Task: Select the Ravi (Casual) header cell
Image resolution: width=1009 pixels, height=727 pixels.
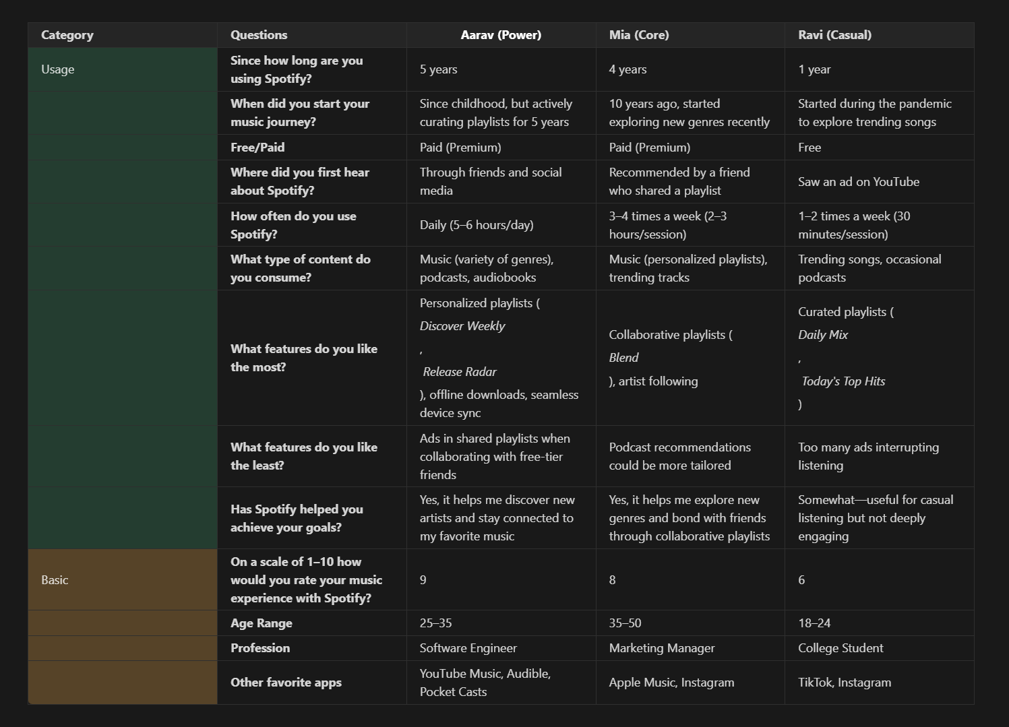Action: (880, 35)
